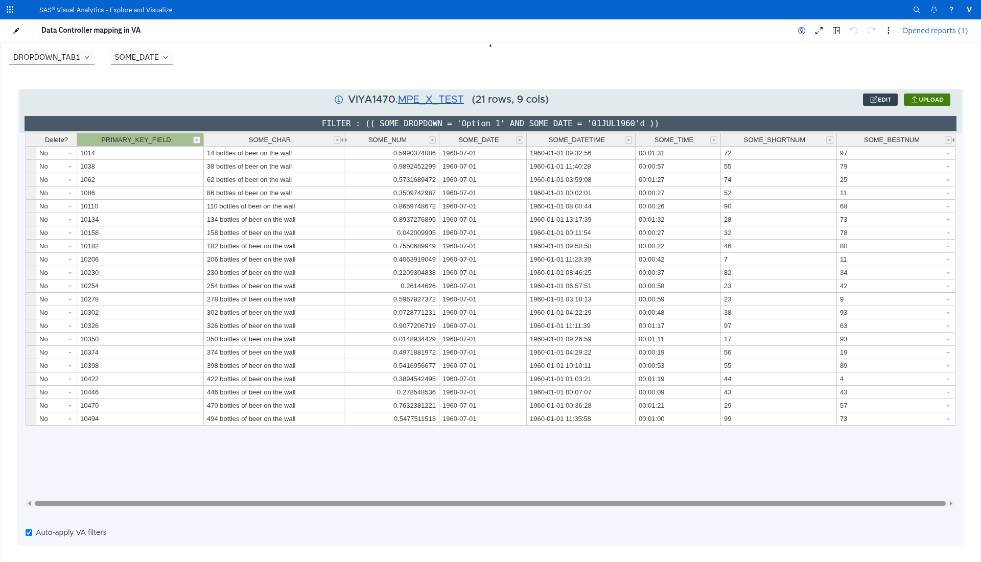Expand report to full screen
The height and width of the screenshot is (562, 981).
pyautogui.click(x=819, y=31)
